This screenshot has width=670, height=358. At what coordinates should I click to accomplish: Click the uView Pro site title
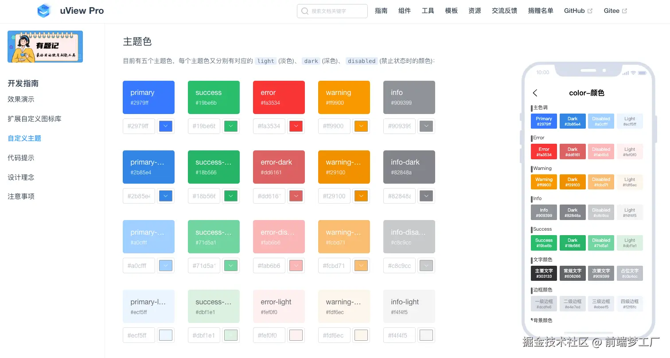coord(82,11)
